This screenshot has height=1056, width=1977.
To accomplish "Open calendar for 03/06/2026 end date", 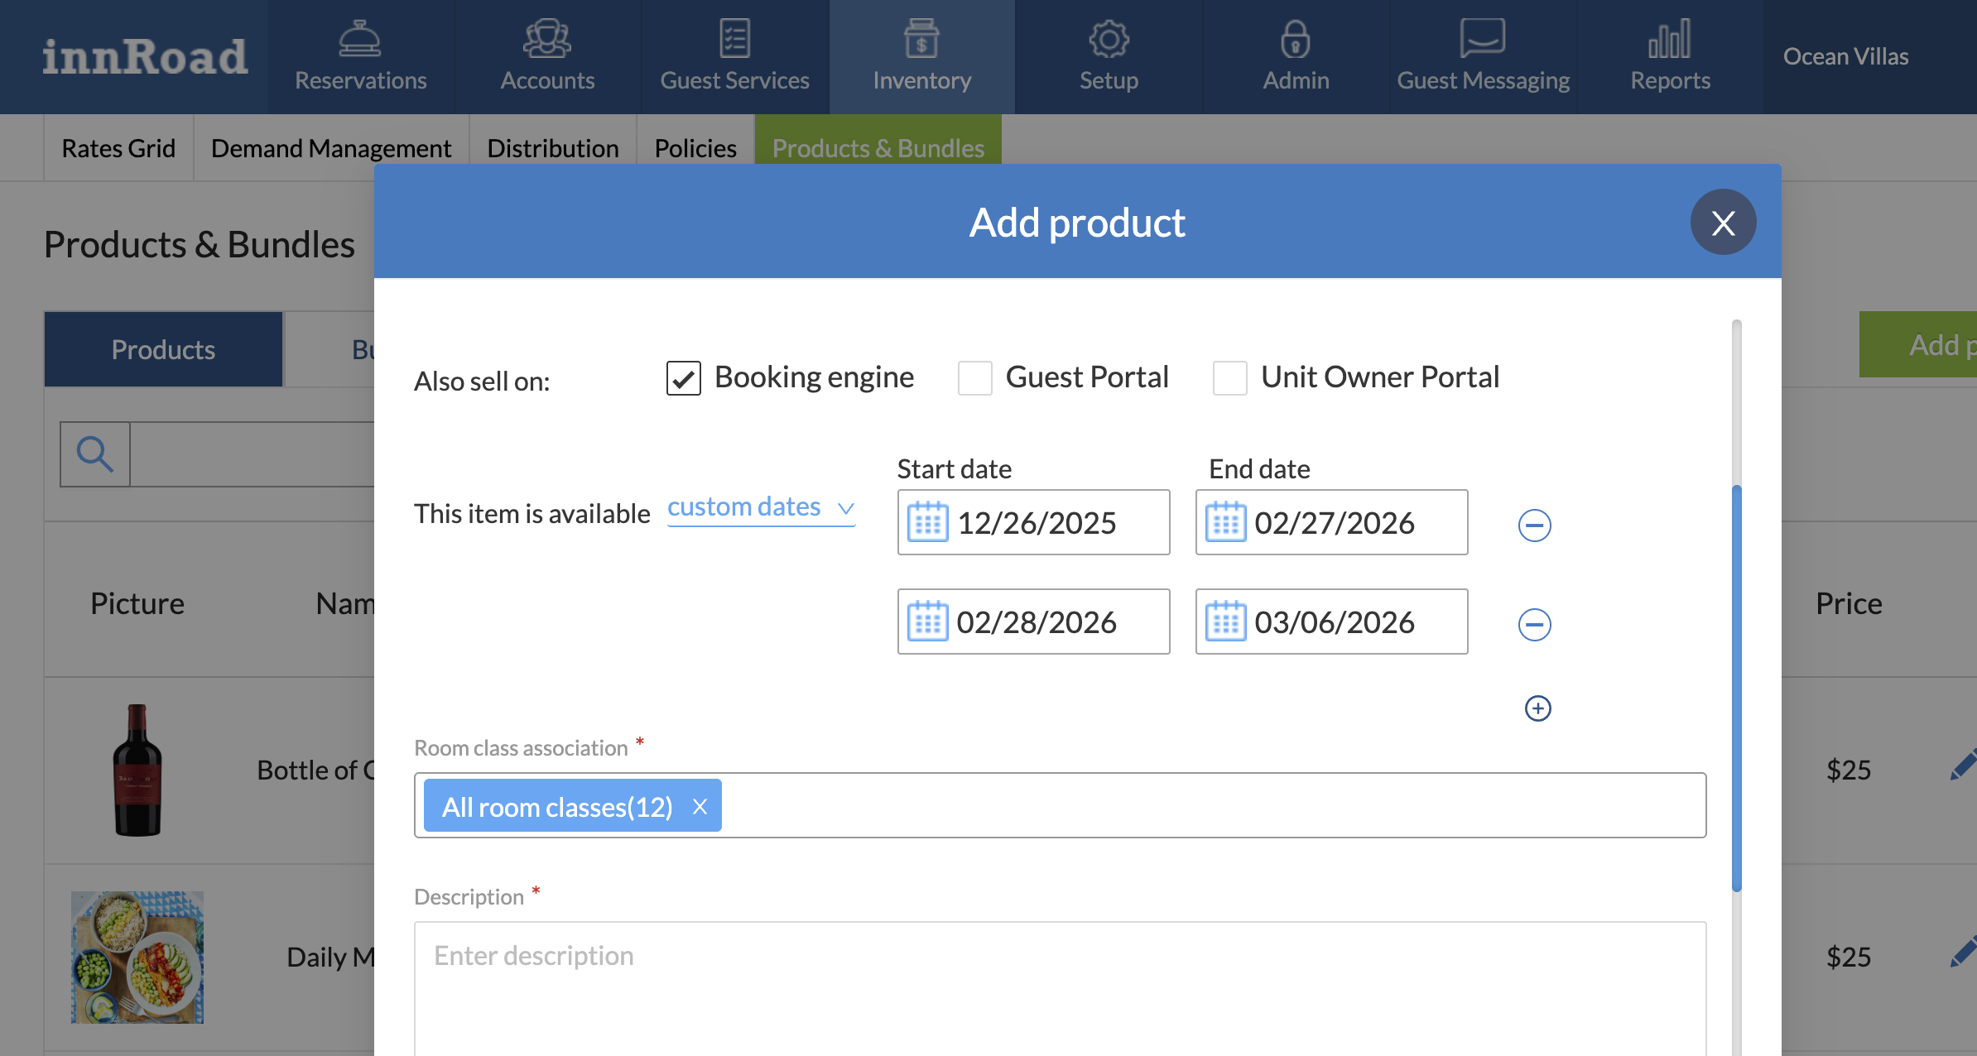I will pos(1225,622).
